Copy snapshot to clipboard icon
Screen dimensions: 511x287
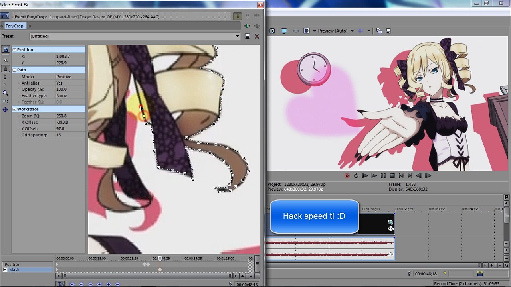tap(379, 31)
